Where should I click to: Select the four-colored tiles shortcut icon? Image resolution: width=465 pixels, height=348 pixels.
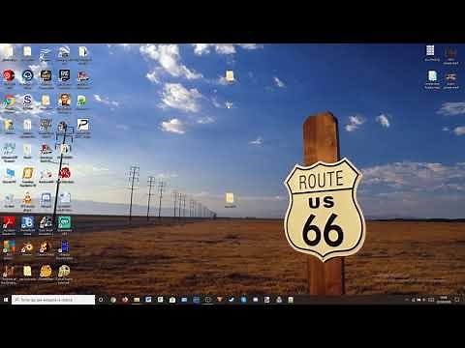[x=9, y=246]
